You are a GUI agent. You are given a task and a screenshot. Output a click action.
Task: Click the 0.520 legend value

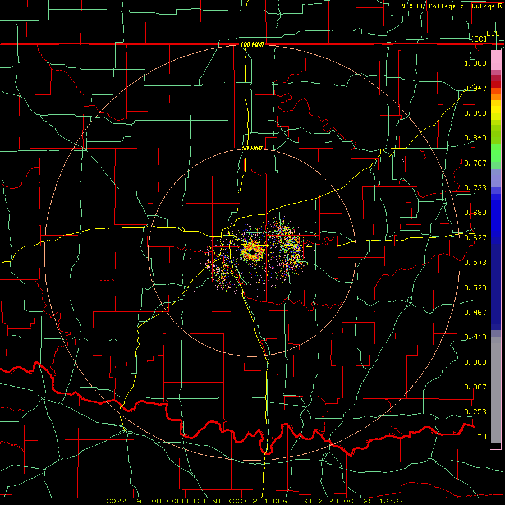point(475,288)
